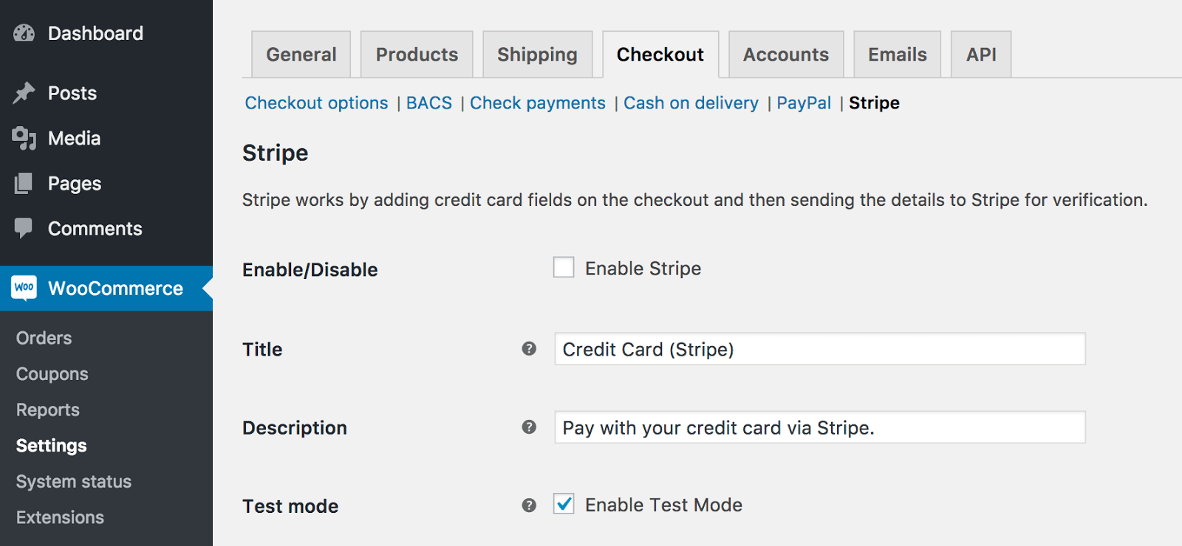Click the Pages document icon
Viewport: 1182px width, 546px height.
pyautogui.click(x=24, y=183)
